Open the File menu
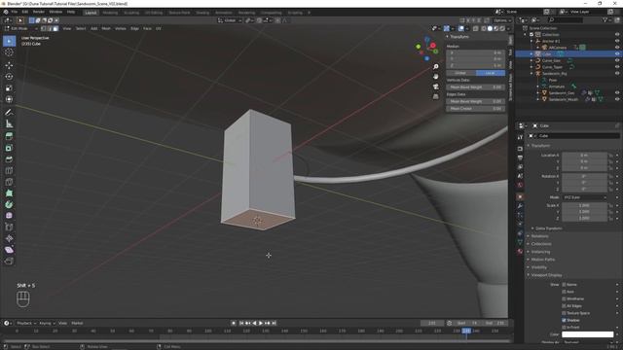The width and height of the screenshot is (623, 350). pyautogui.click(x=15, y=12)
